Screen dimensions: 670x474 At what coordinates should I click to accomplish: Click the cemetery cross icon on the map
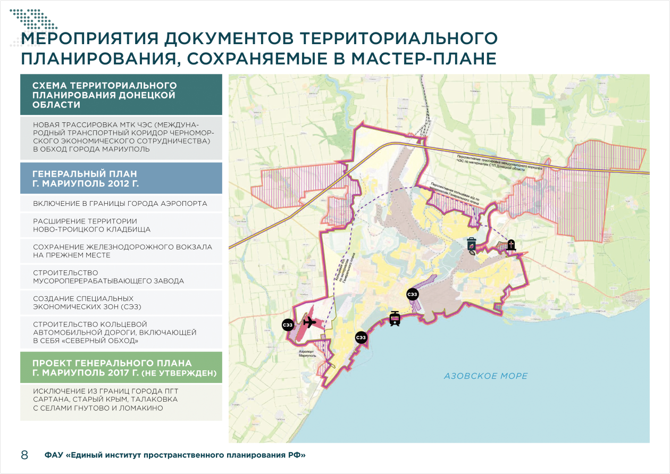(512, 245)
